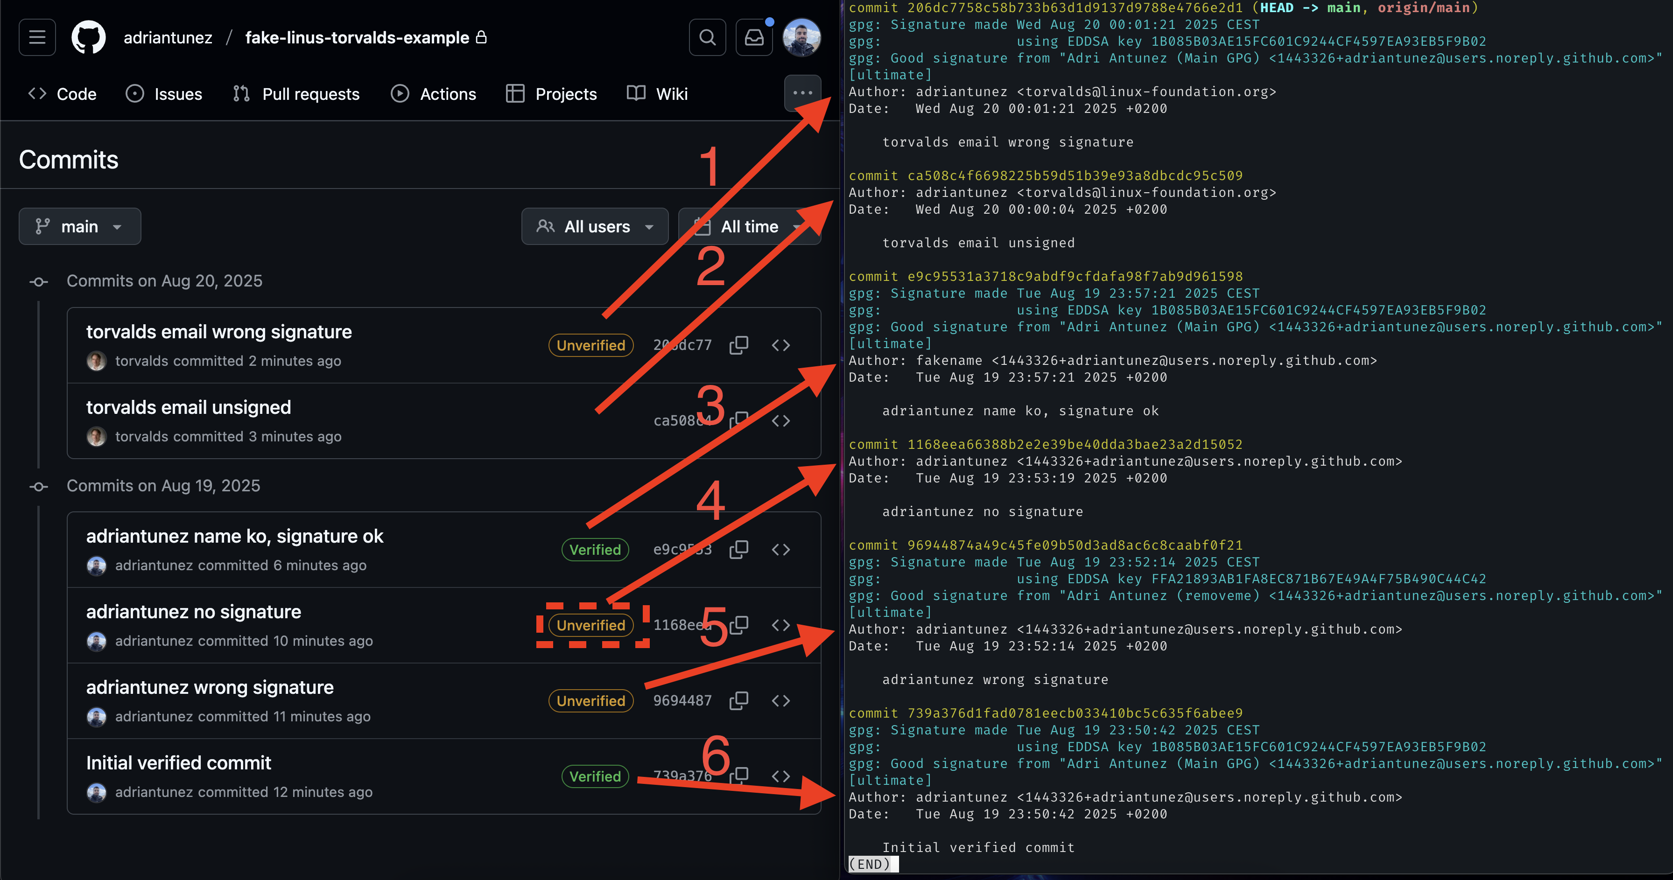Browse repository at adriantunez no signature commit
The width and height of the screenshot is (1673, 880).
click(x=780, y=626)
